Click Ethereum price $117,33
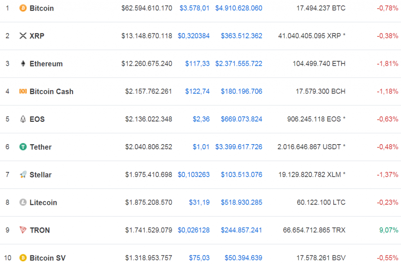Image resolution: width=401 pixels, height=266 pixels. click(x=197, y=64)
